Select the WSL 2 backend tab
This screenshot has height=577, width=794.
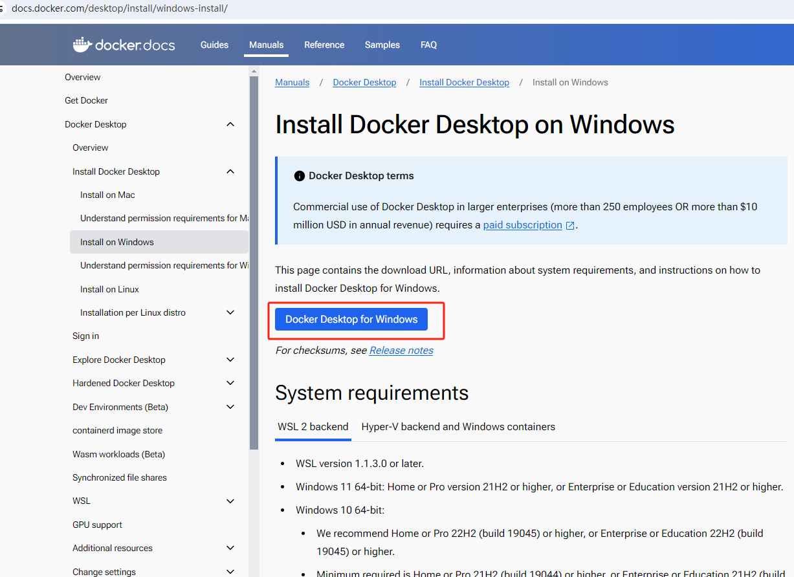(313, 427)
